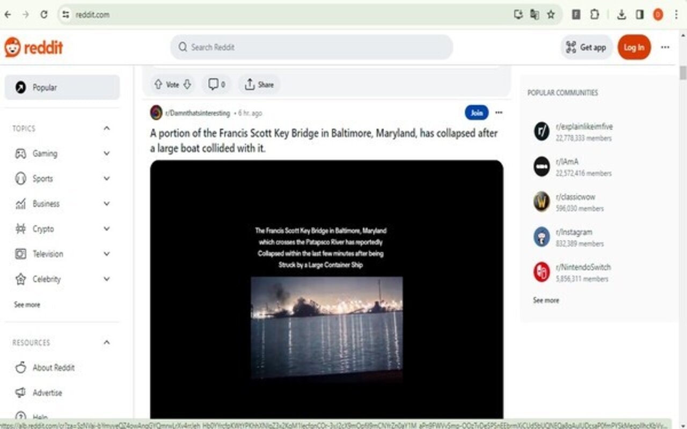Expand the Gaming topic
Viewport: 687px width, 429px height.
point(107,153)
